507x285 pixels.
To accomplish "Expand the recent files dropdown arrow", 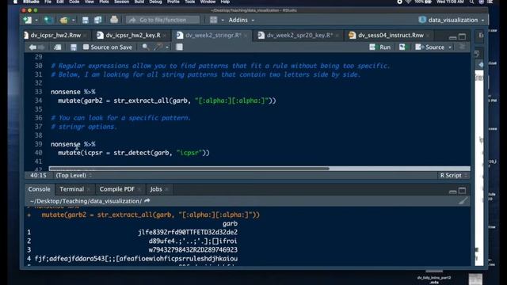I will click(74, 20).
